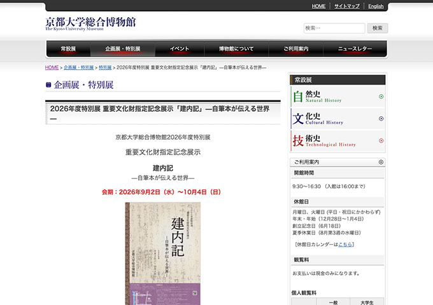Open the 自然史 Natural History banner

(337, 97)
